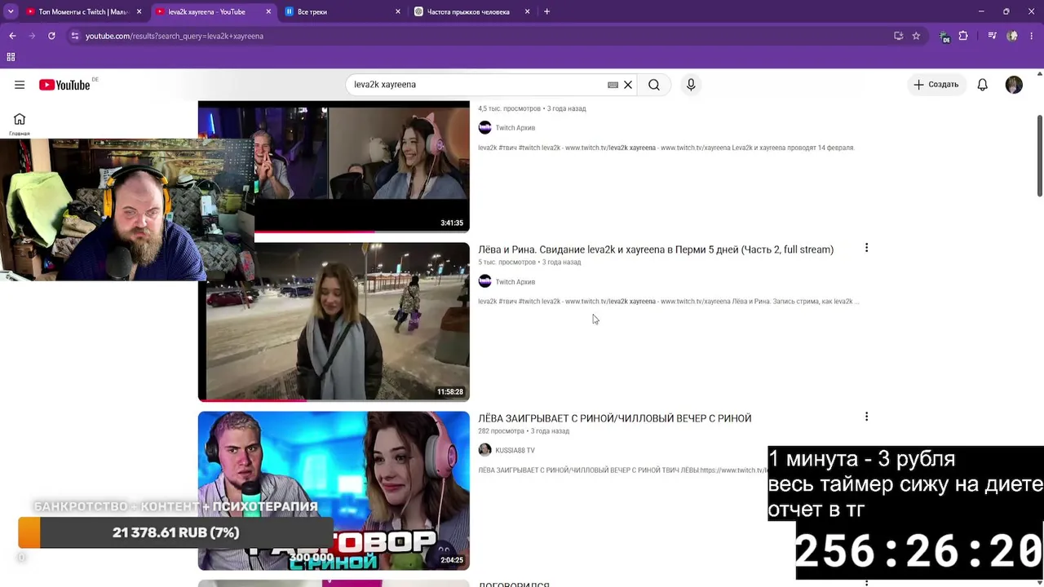
Task: Open Twitch Архив channel name of the 3:41:35 video
Action: [x=515, y=128]
